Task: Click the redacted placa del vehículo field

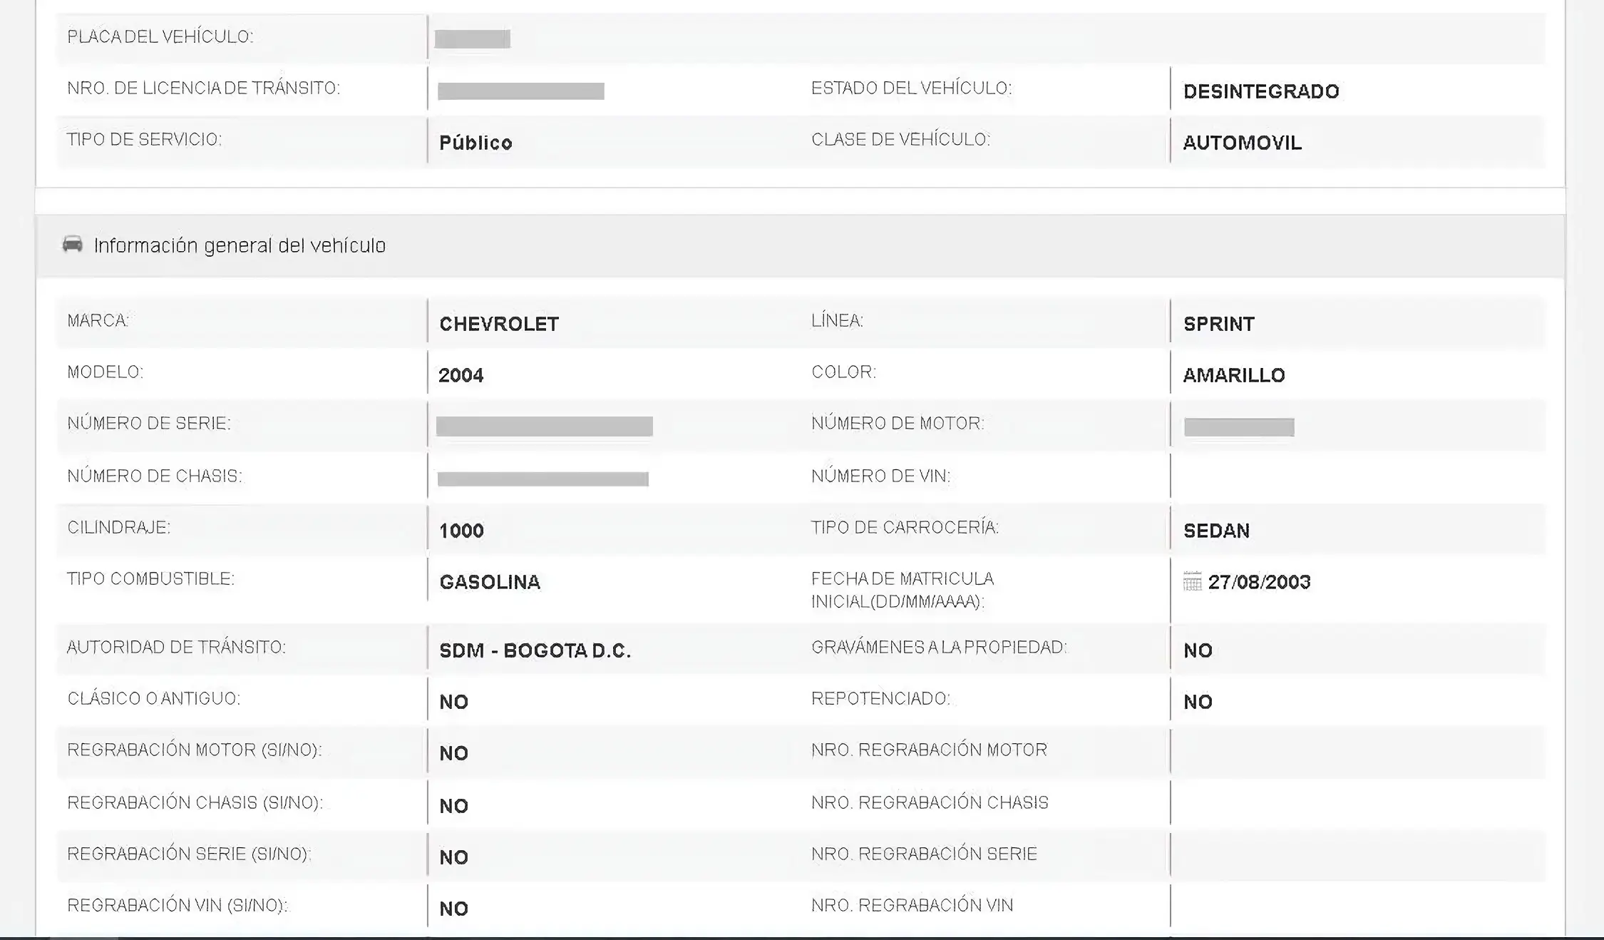Action: click(473, 39)
